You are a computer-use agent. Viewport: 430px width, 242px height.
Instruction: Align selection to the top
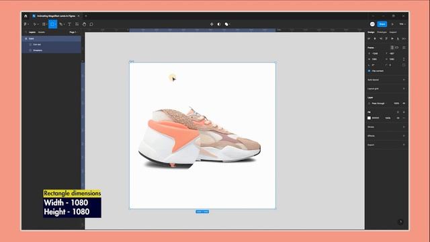click(x=386, y=39)
